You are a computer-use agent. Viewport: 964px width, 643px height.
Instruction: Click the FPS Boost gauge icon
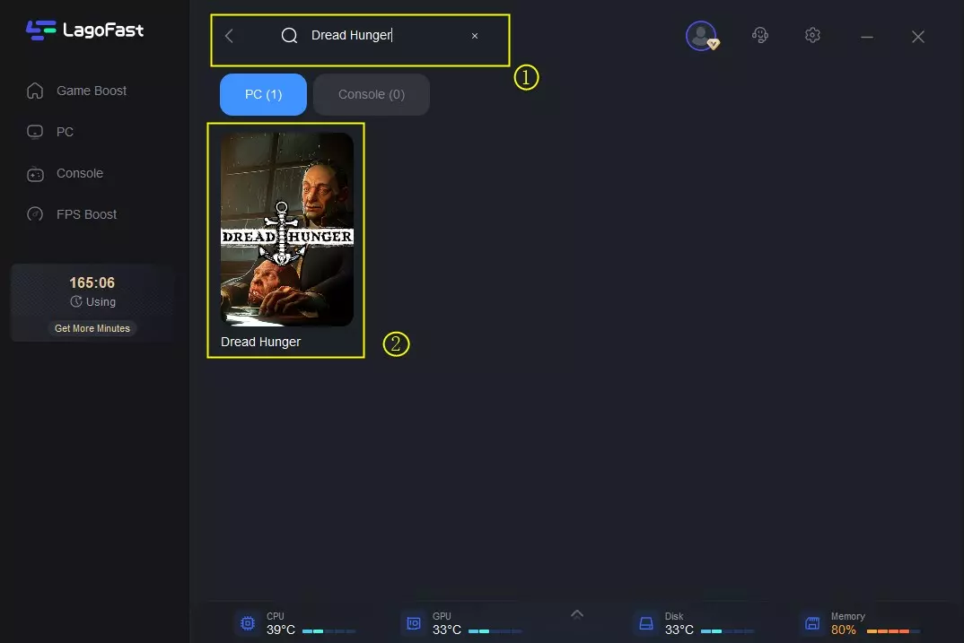[35, 214]
